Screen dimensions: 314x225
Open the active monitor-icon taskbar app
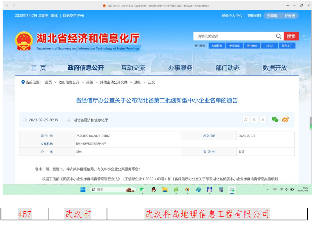tap(232, 190)
